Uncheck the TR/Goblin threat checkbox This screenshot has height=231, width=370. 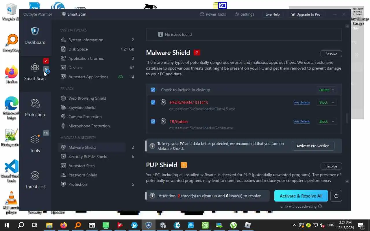(153, 122)
